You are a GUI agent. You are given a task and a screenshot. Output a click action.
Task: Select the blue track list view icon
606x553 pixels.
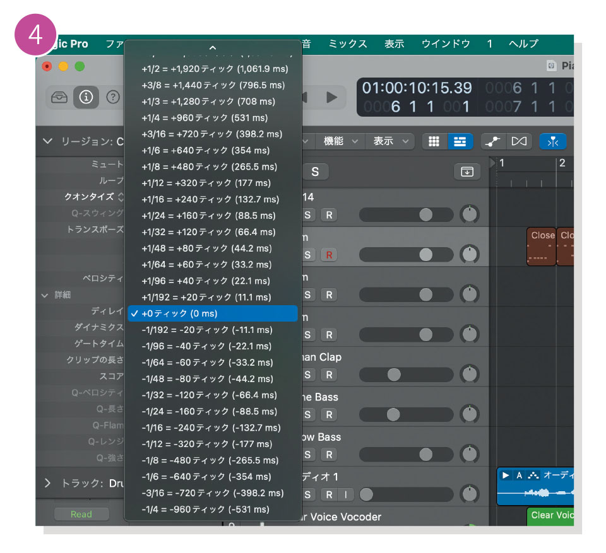[460, 141]
